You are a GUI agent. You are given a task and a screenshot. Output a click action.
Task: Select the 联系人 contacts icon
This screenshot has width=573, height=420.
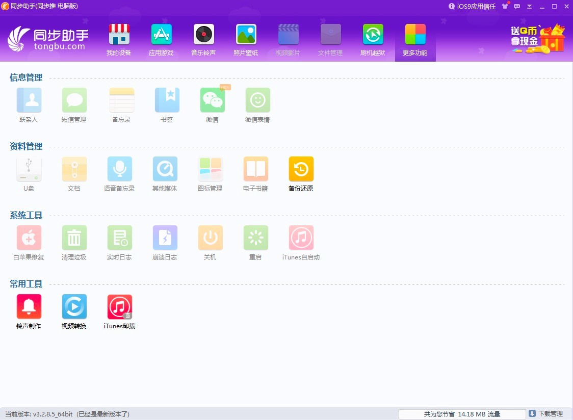tap(29, 100)
